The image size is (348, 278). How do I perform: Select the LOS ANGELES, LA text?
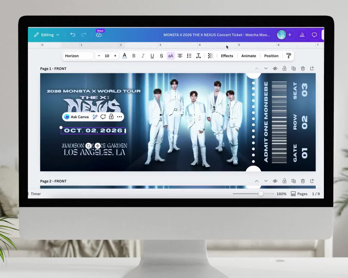(x=95, y=152)
